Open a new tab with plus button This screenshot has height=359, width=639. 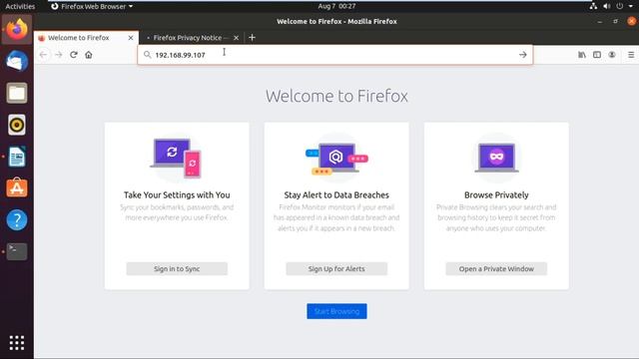coord(252,38)
